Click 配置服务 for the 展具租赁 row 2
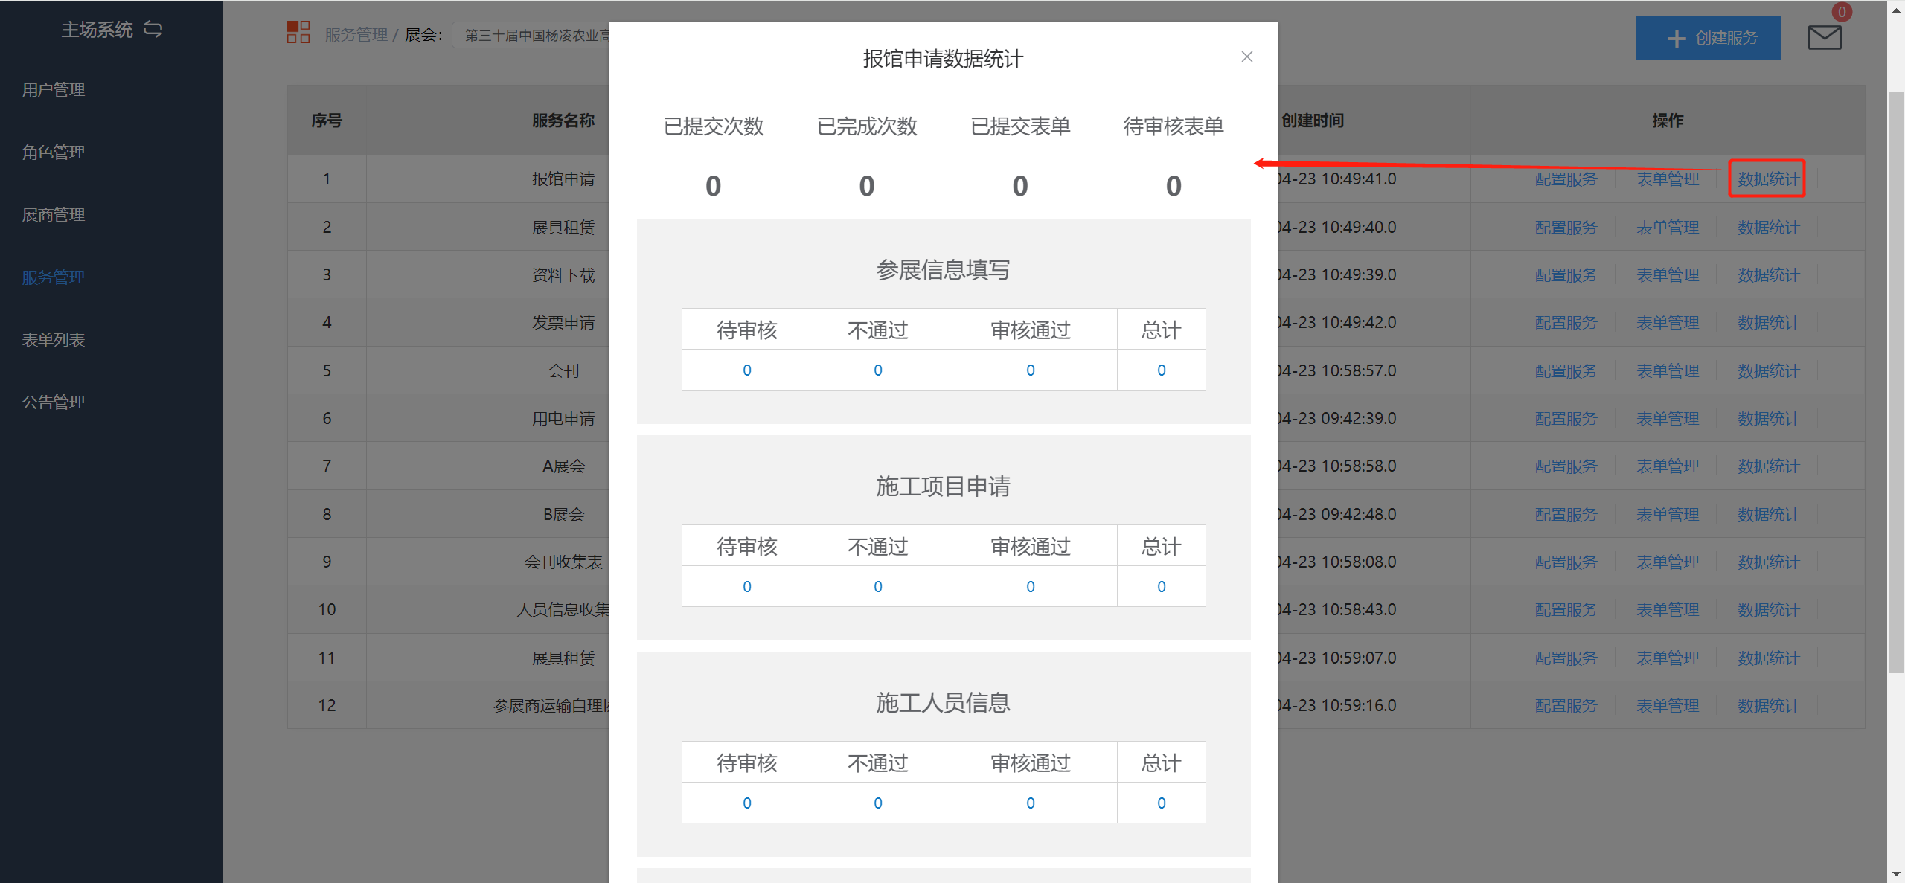Viewport: 1905px width, 883px height. [x=1566, y=227]
